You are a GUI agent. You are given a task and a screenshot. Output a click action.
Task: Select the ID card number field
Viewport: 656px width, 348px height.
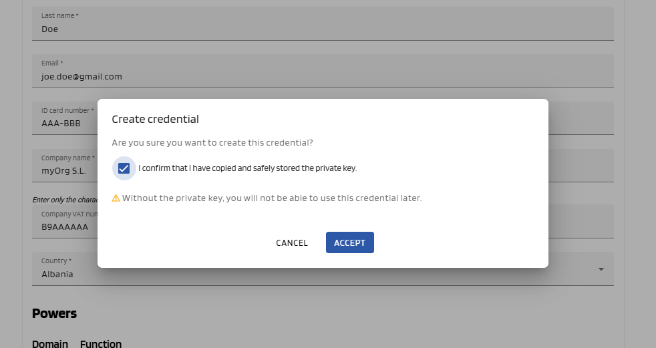point(65,124)
